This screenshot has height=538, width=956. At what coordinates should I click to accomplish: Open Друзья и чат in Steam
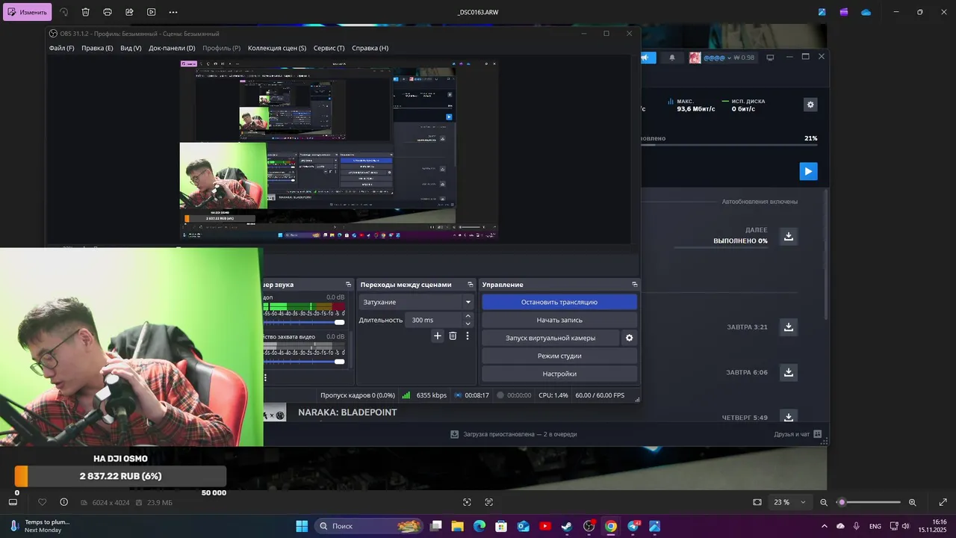coord(798,434)
